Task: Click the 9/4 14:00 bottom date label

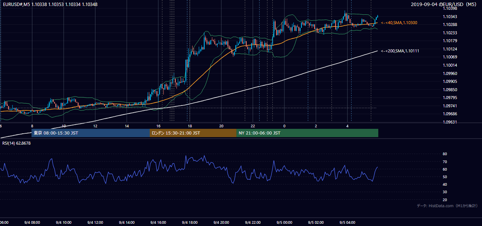Action: click(x=126, y=223)
